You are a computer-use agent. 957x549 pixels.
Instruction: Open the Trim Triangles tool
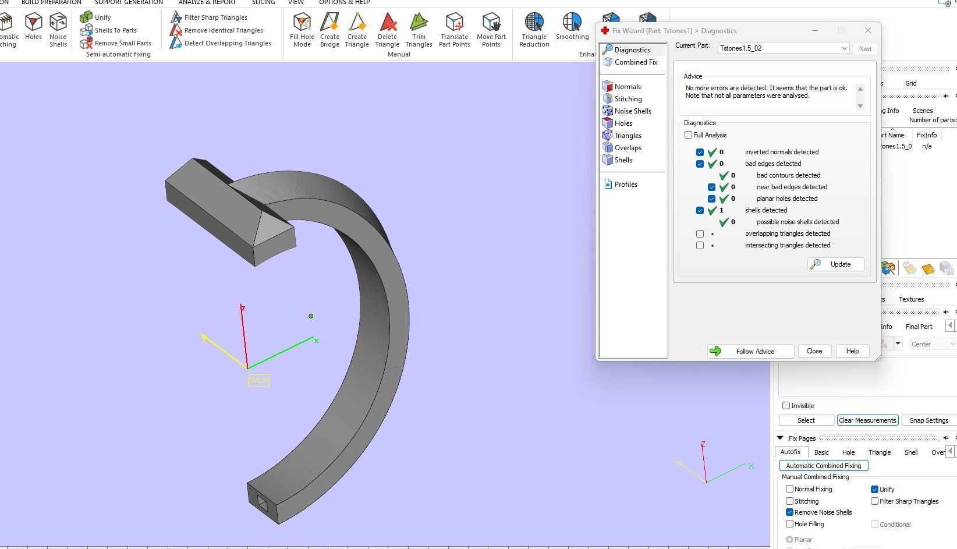click(419, 30)
